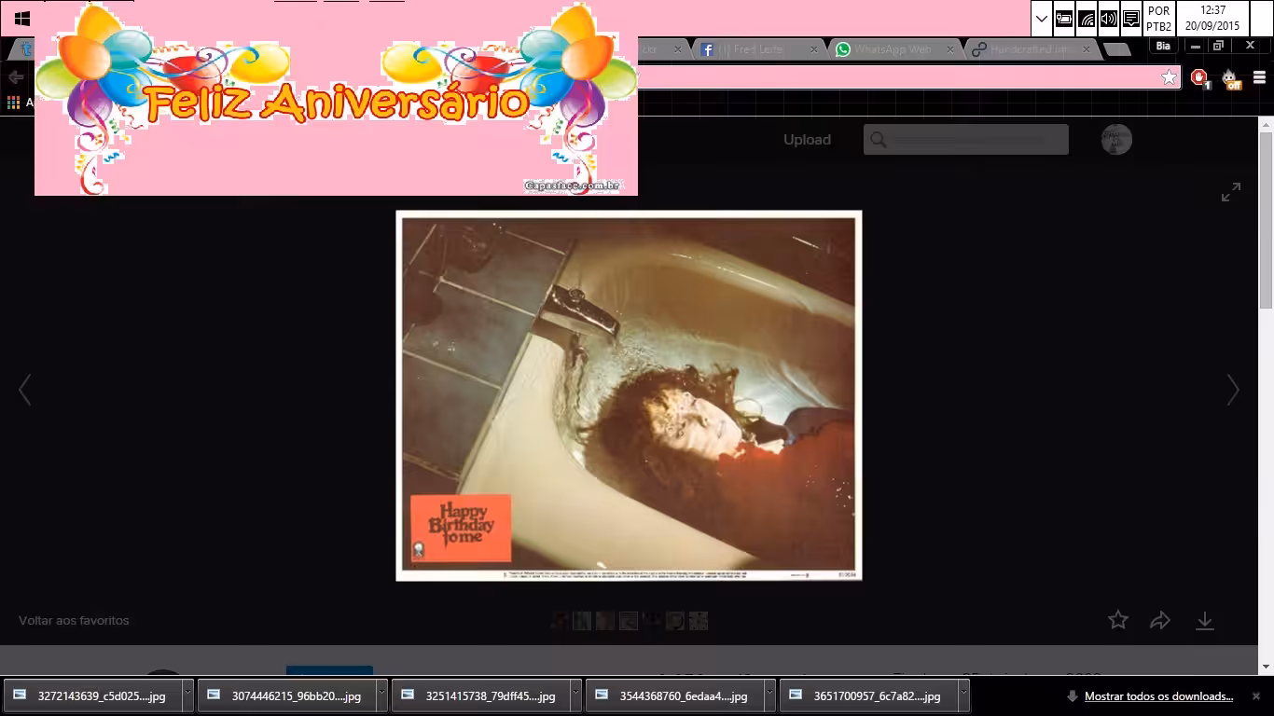Go to the next photo with right arrow
This screenshot has height=716, width=1274.
(x=1233, y=390)
